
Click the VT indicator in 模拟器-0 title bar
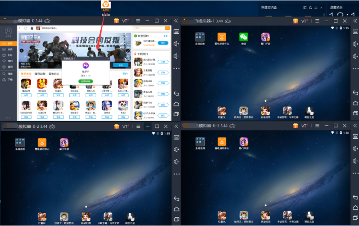(x=125, y=21)
